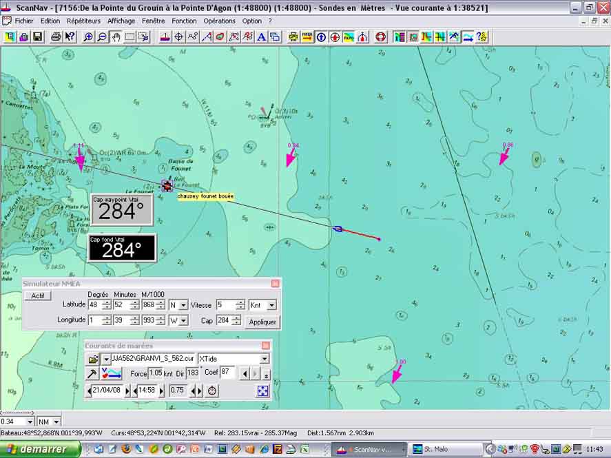Select the route creation tool
611x458 pixels.
[193, 37]
